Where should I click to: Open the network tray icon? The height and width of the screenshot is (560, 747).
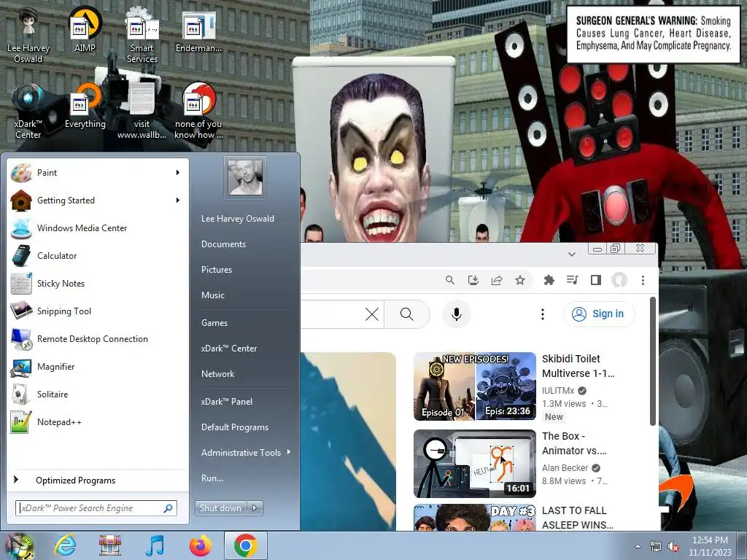656,547
